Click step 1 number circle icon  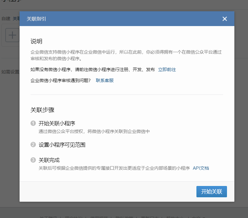tap(33, 123)
